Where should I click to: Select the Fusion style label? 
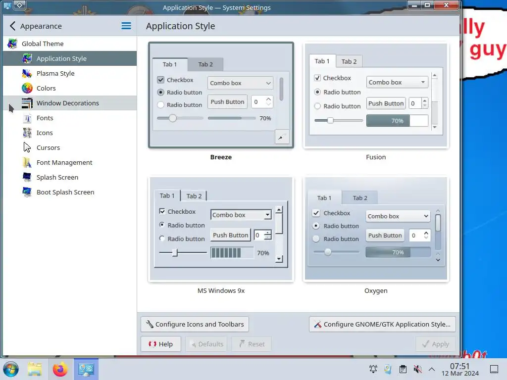pyautogui.click(x=376, y=157)
